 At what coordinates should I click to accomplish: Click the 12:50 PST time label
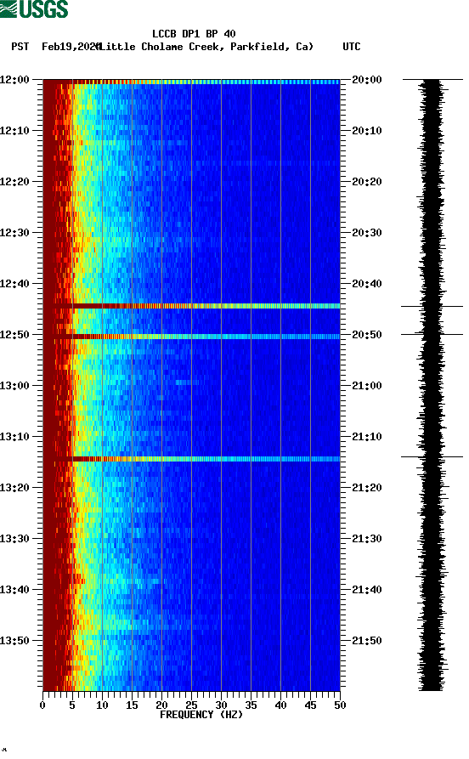(14, 335)
